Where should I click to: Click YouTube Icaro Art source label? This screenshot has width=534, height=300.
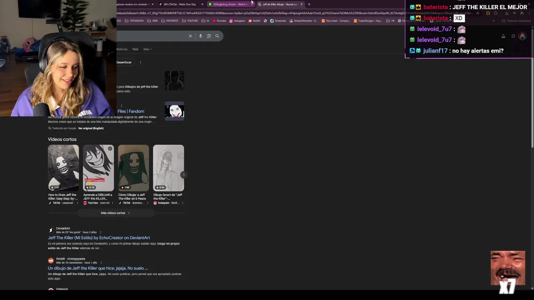coord(97,203)
